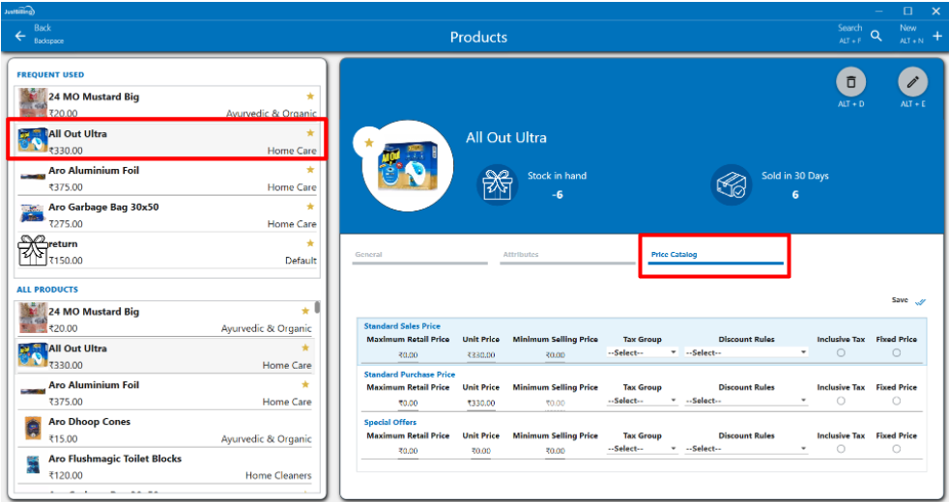
Task: Click the search magnifier icon
Action: (x=877, y=36)
